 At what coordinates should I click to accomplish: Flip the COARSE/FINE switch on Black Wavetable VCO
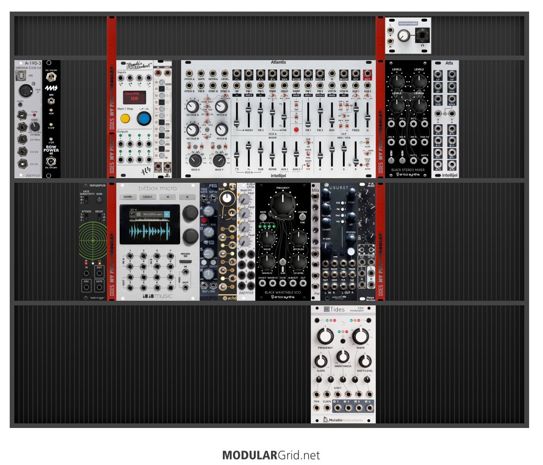coord(303,217)
